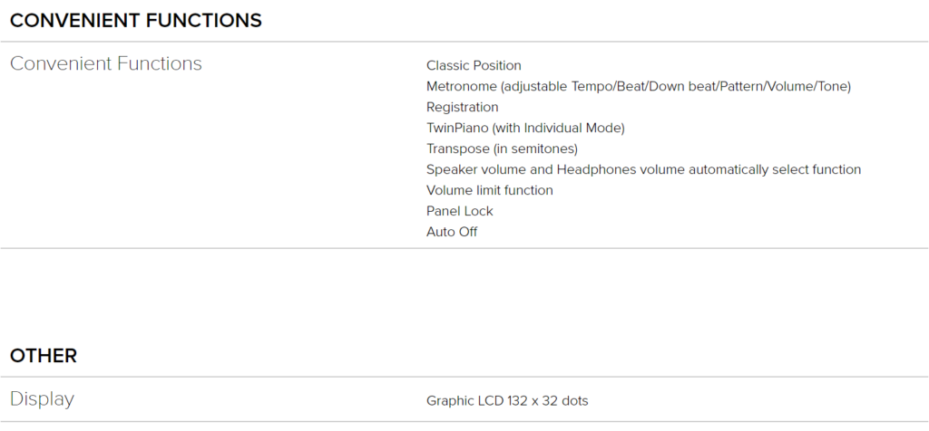This screenshot has height=431, width=929.
Task: Click the Auto Off entry
Action: (452, 232)
